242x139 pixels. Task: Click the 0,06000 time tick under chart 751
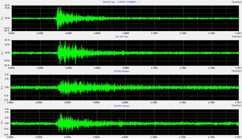pos(97,68)
